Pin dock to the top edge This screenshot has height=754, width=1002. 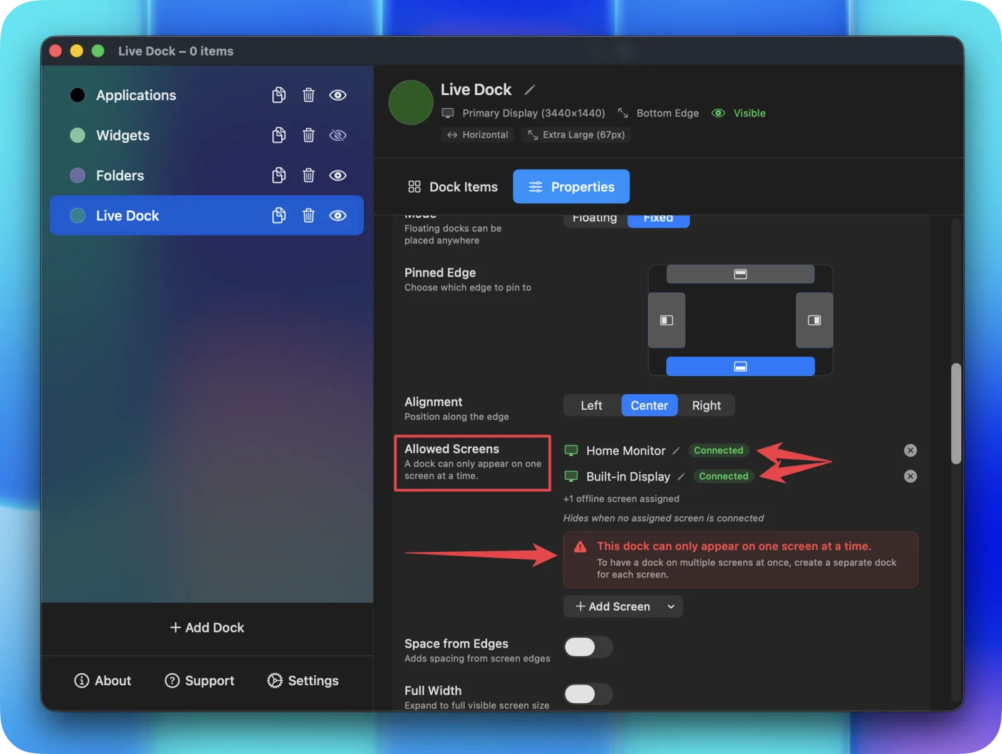pyautogui.click(x=740, y=274)
